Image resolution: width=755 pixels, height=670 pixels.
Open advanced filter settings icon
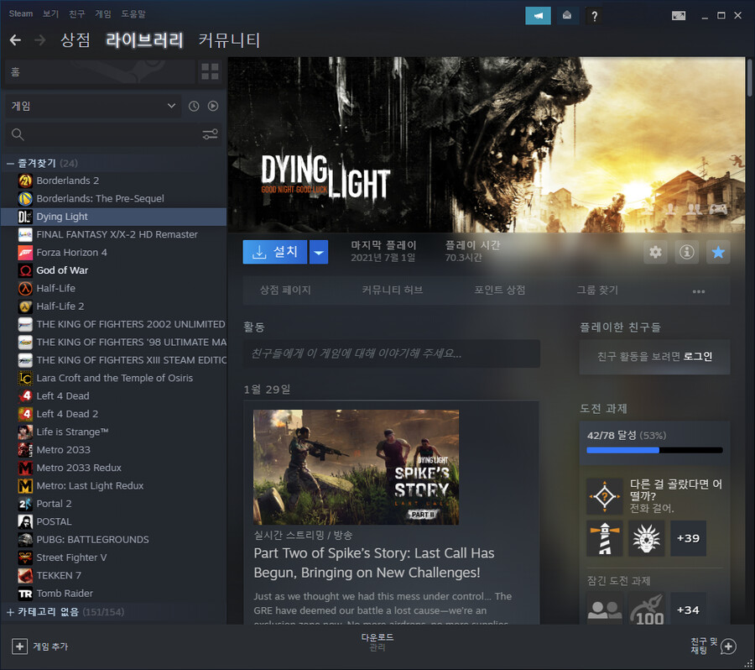click(x=210, y=134)
